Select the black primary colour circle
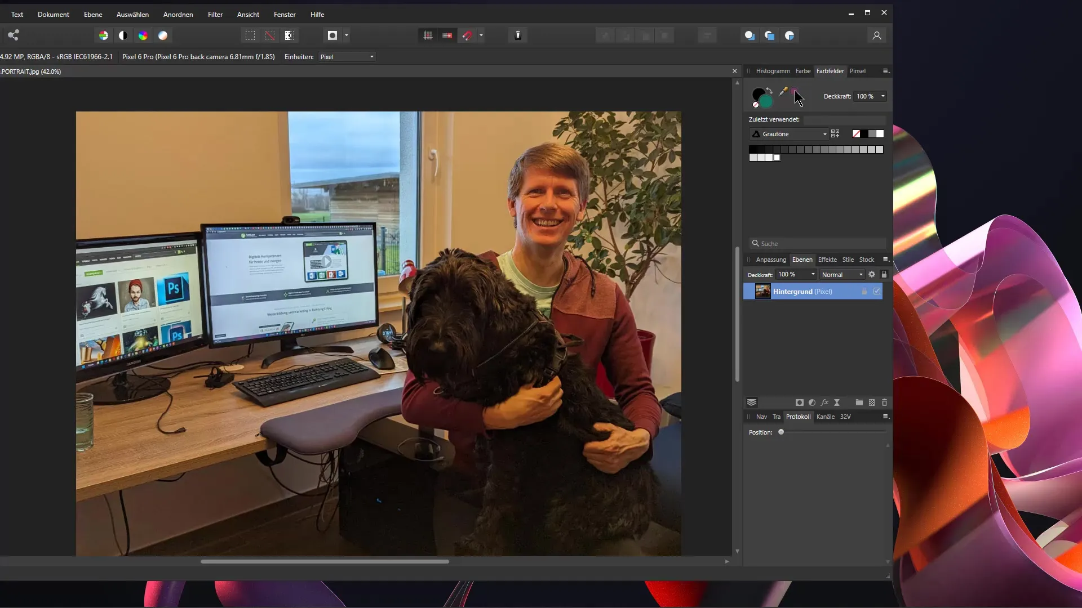The image size is (1082, 608). pyautogui.click(x=757, y=94)
